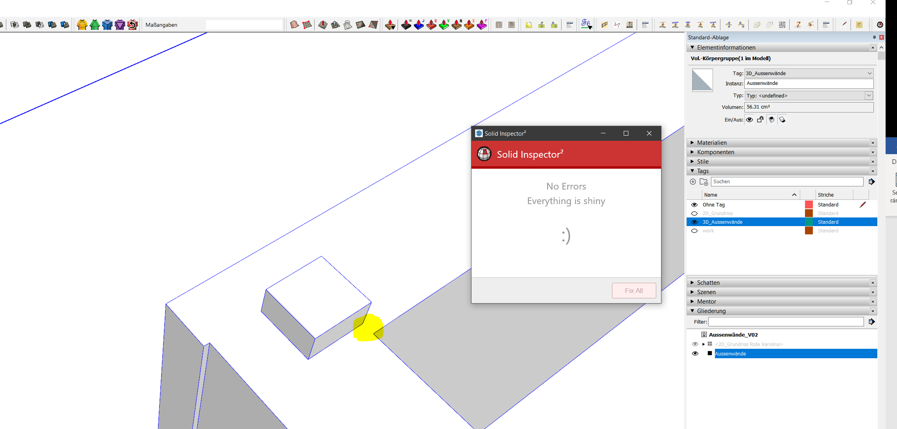Viewport: 897px width, 429px height.
Task: Expand the Materialien panel
Action: coord(712,143)
